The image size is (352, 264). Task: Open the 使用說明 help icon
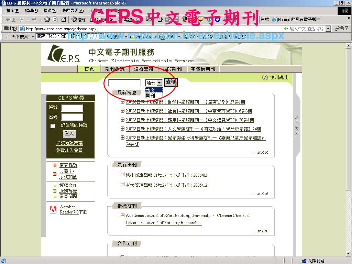coord(265,77)
